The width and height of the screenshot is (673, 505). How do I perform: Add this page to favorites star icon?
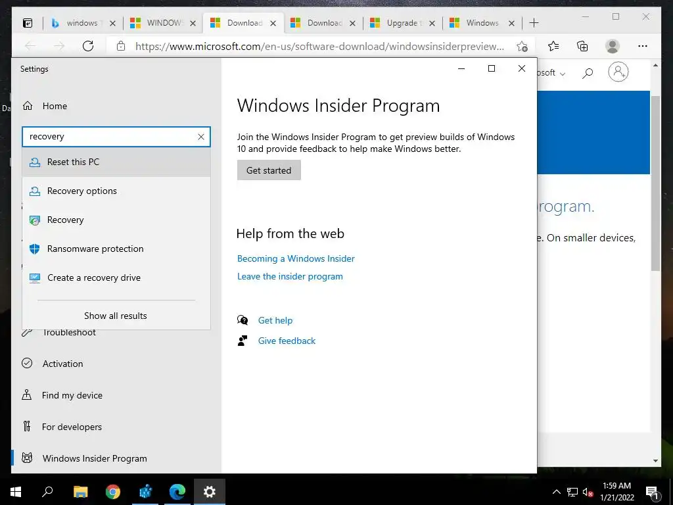tap(522, 47)
